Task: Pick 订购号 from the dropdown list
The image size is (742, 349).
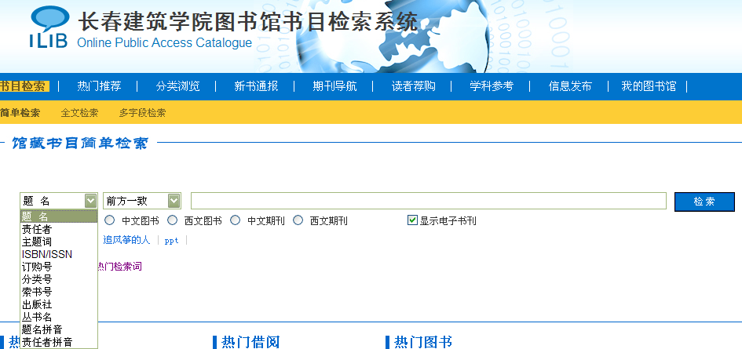Action: pos(59,267)
